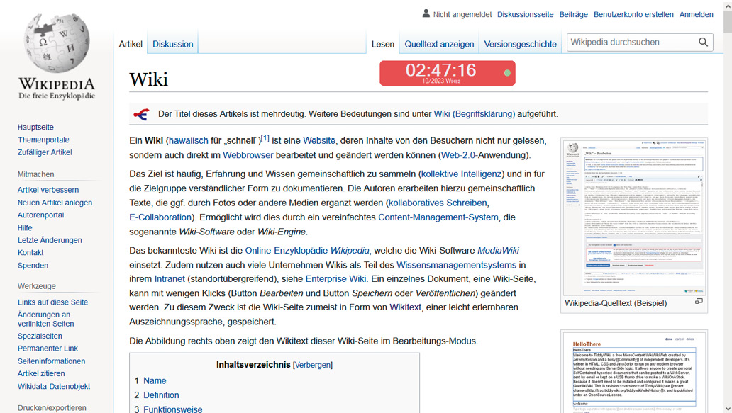Open the kollaboratives Schreiben link
Screen dimensions: 732x413
[x=438, y=203]
